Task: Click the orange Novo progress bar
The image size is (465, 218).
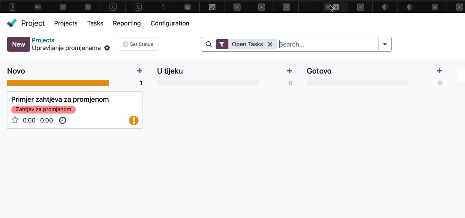Action: click(58, 83)
